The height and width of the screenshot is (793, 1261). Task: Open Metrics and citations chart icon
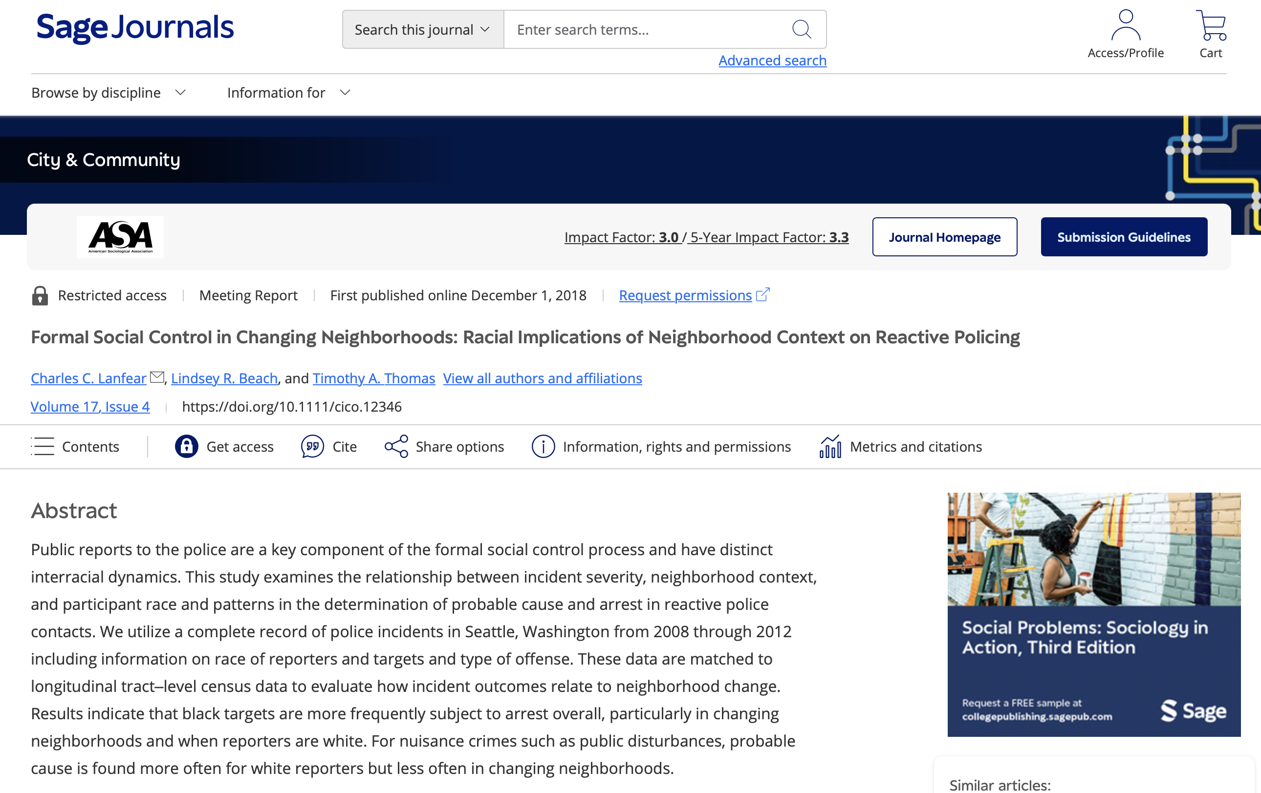pyautogui.click(x=830, y=446)
